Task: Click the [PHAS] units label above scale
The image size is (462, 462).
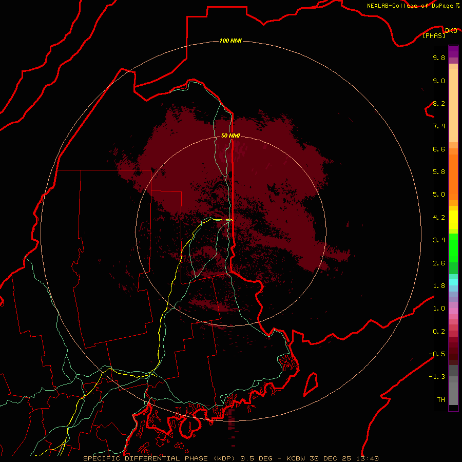Action: click(x=434, y=35)
